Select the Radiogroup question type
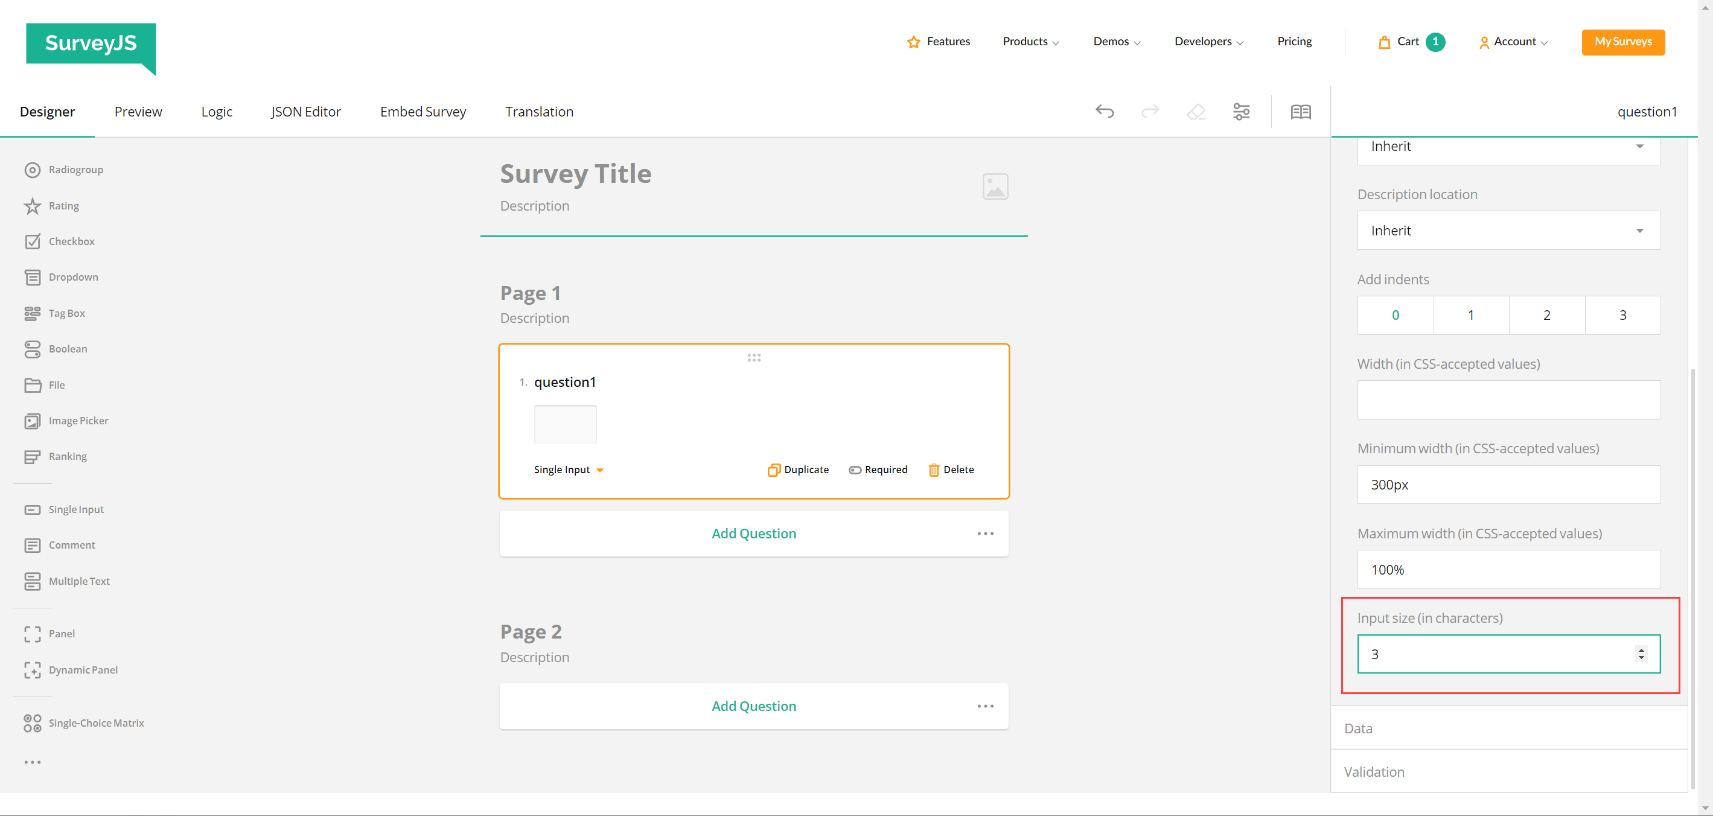 coord(75,170)
